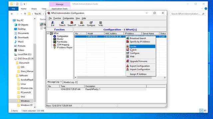Sort by the Status column header

point(163,33)
